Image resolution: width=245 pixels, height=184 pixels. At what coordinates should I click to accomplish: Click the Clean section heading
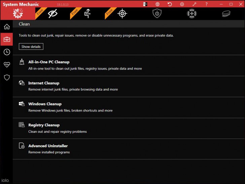[24, 24]
